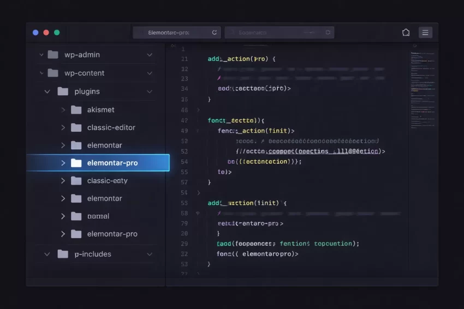This screenshot has height=309, width=464.
Task: Select the wp-content tree label
Action: tap(84, 73)
